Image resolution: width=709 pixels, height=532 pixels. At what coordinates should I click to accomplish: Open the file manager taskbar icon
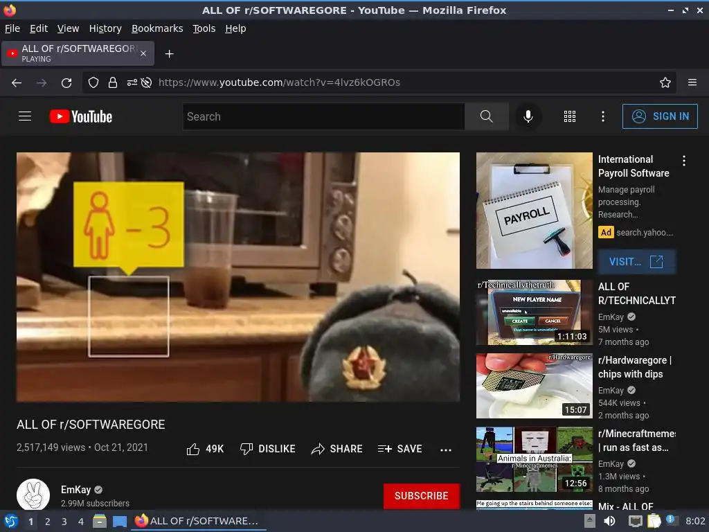click(100, 521)
